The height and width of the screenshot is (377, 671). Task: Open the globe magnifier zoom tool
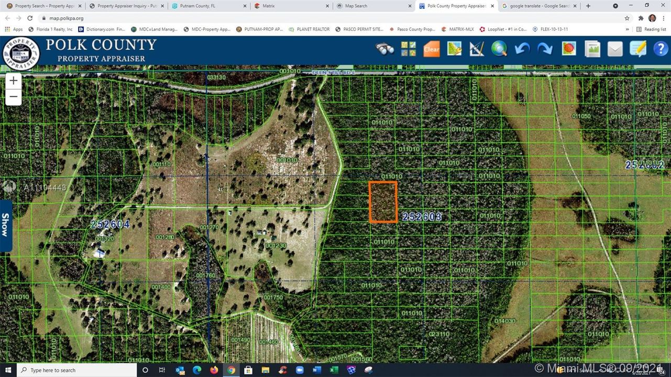pyautogui.click(x=499, y=49)
